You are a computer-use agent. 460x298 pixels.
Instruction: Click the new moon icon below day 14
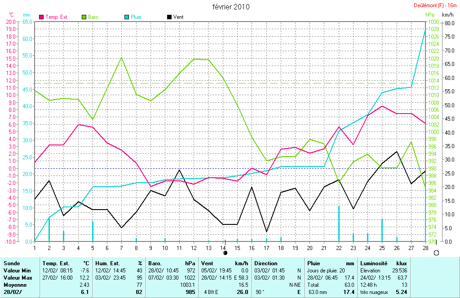click(x=226, y=253)
